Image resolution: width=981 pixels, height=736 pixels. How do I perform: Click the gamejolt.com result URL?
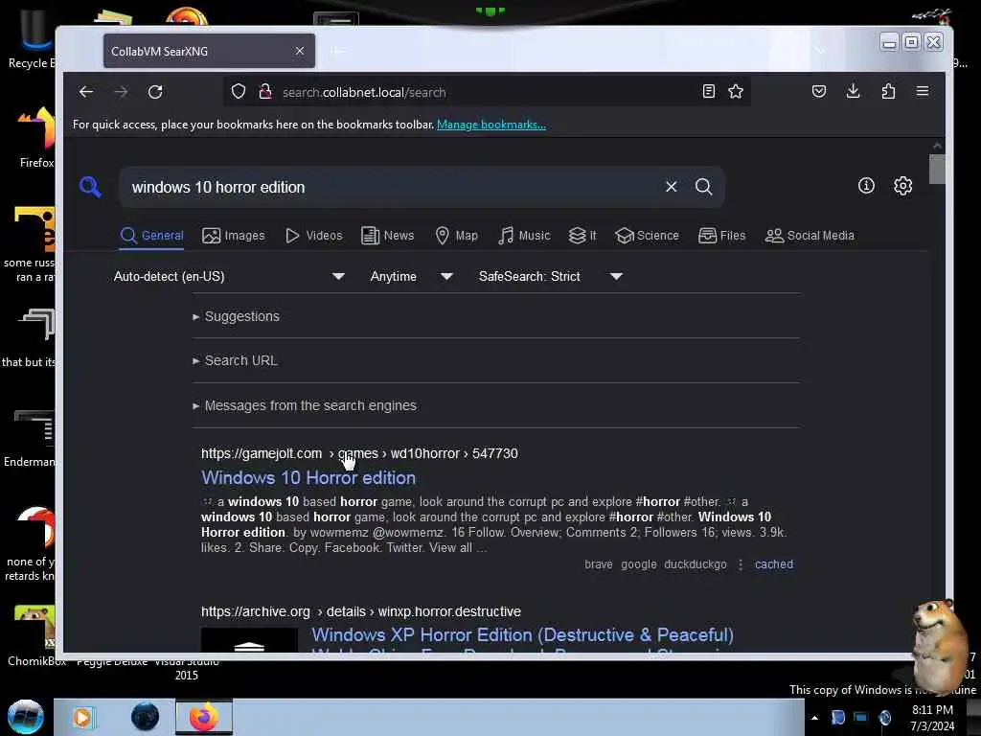click(x=359, y=453)
